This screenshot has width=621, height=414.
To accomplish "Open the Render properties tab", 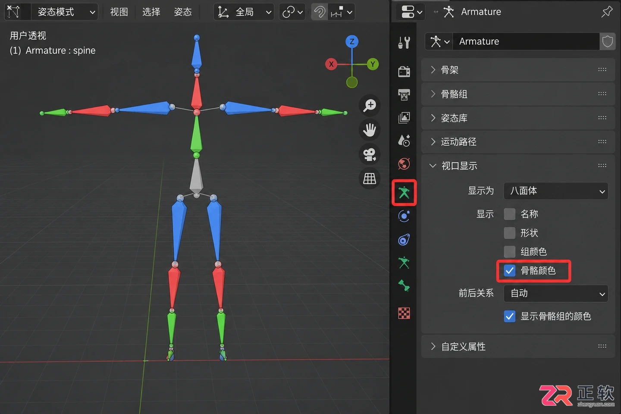I will (x=404, y=71).
